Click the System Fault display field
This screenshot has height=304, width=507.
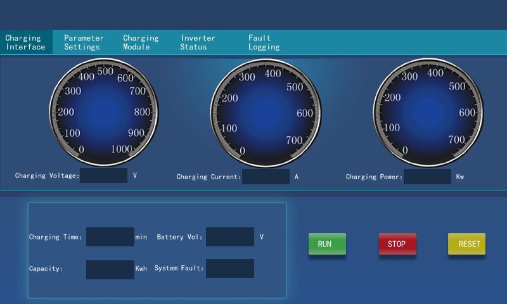pyautogui.click(x=229, y=269)
